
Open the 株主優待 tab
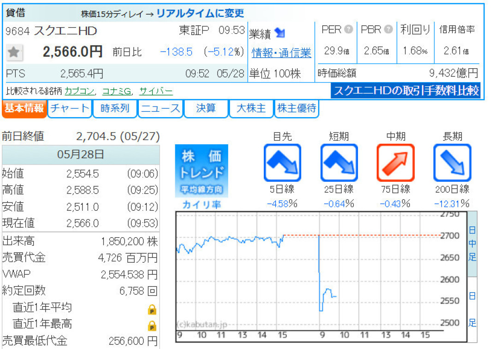point(296,109)
